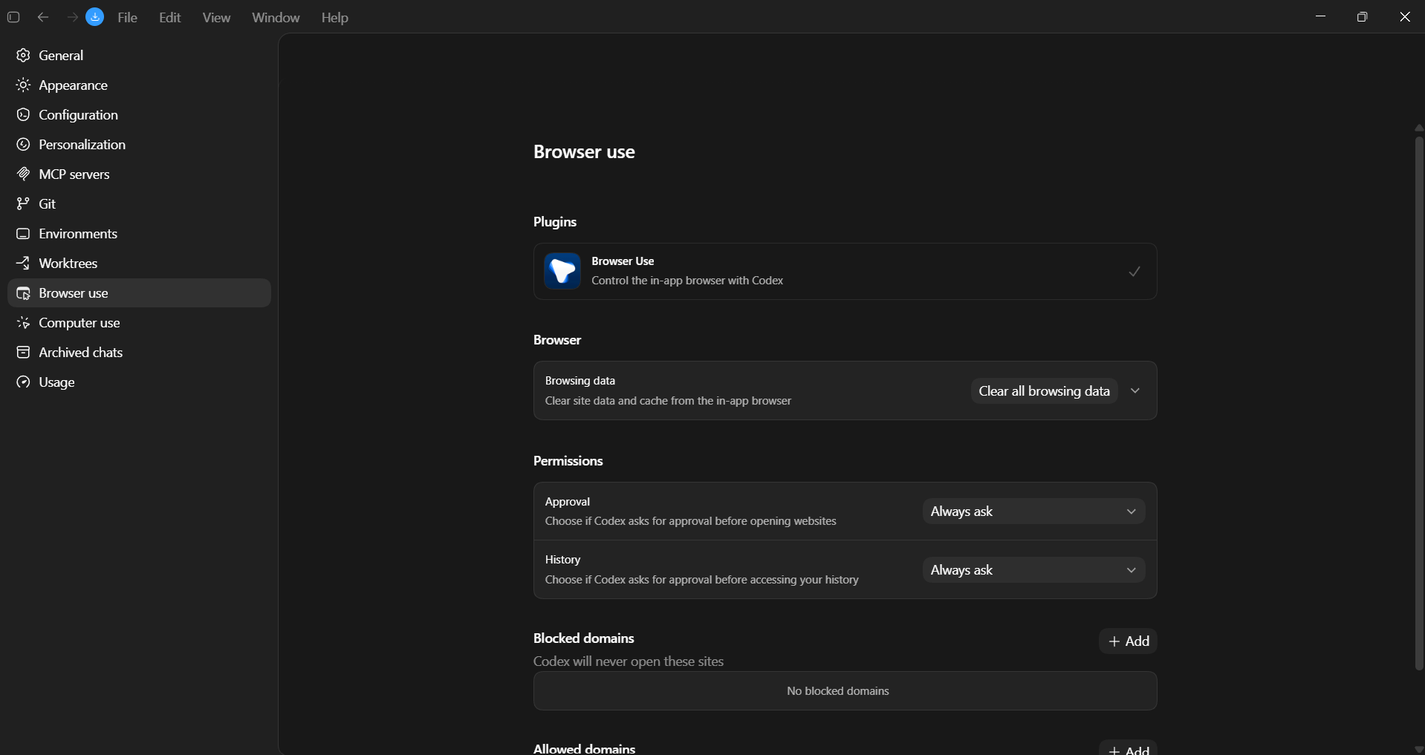Open the Help menu
The image size is (1425, 755).
coord(335,18)
